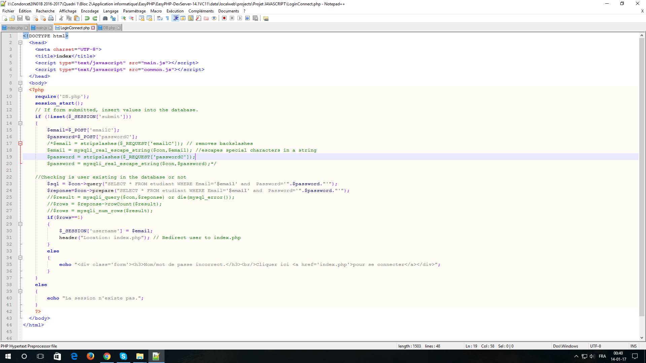646x363 pixels.
Task: Click the Stop recording macro icon
Action: click(232, 18)
